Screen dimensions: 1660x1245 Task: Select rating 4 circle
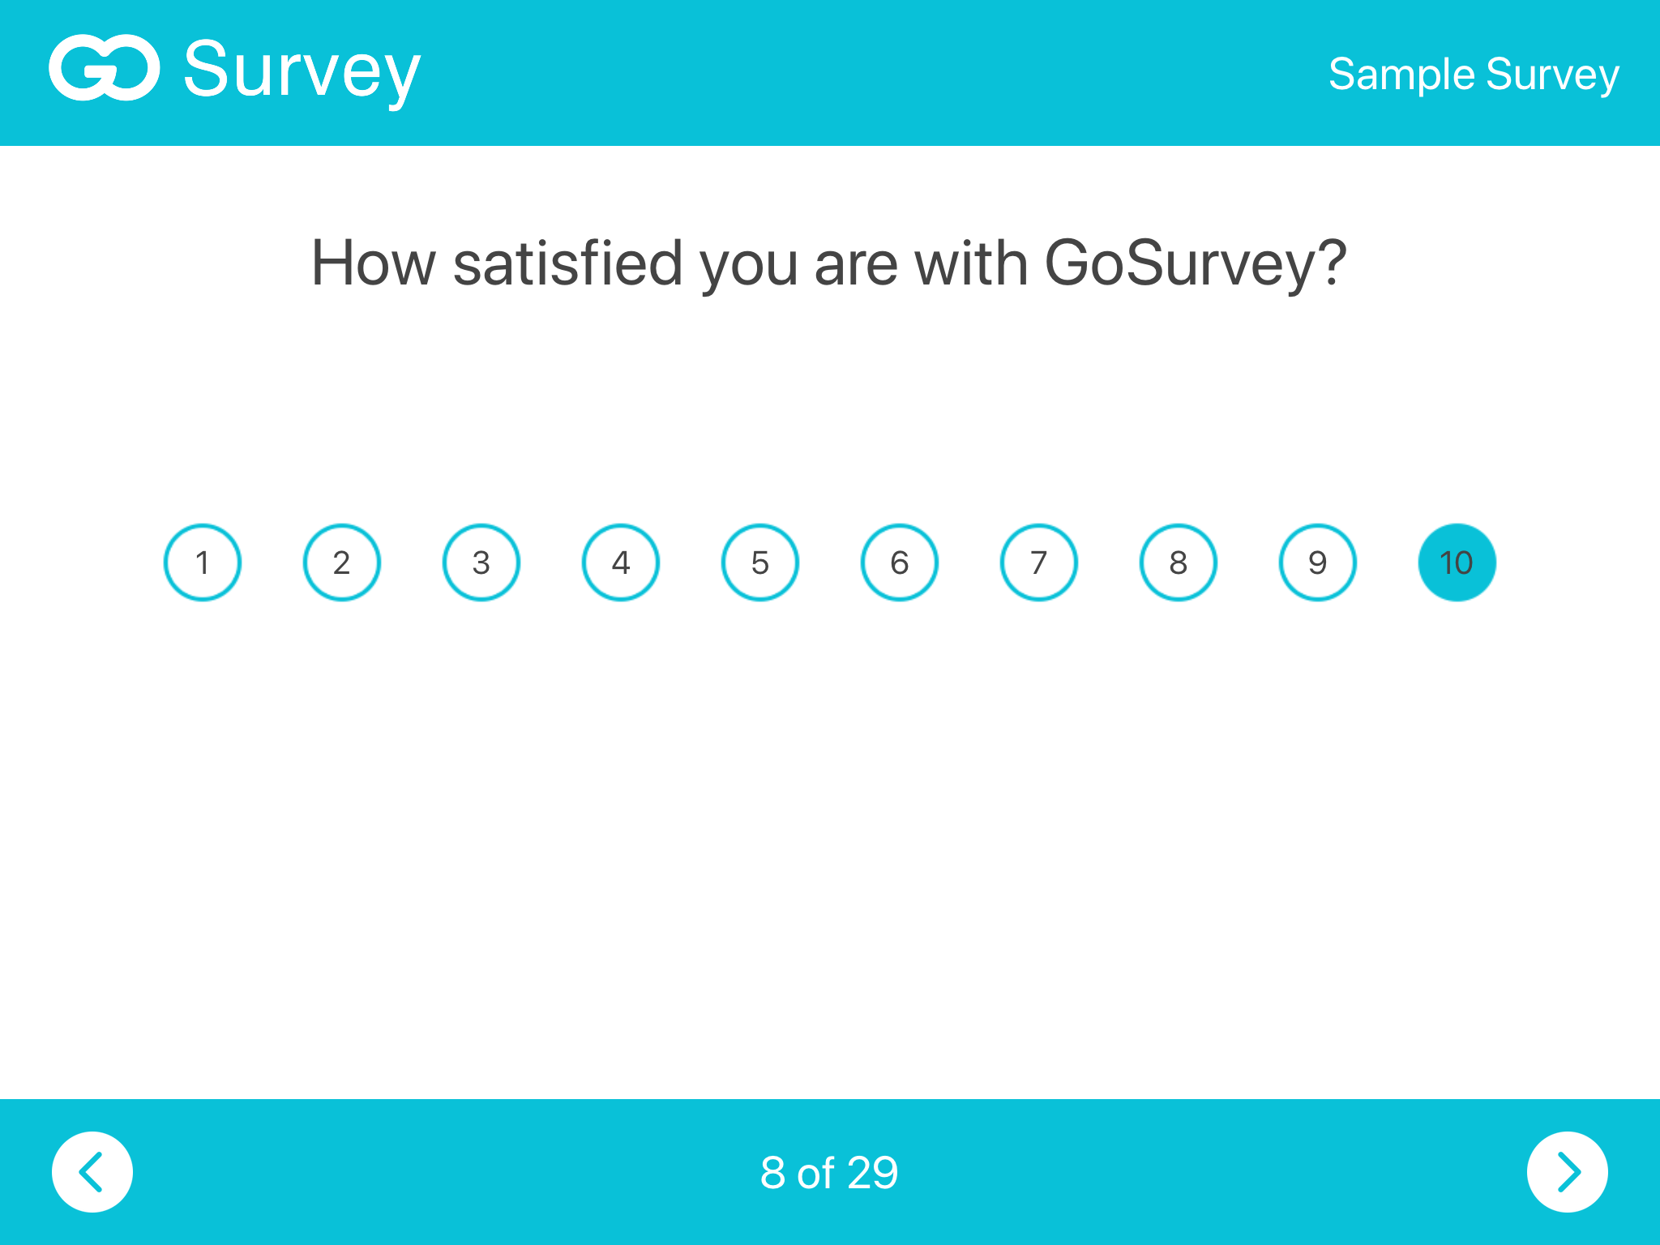point(621,563)
